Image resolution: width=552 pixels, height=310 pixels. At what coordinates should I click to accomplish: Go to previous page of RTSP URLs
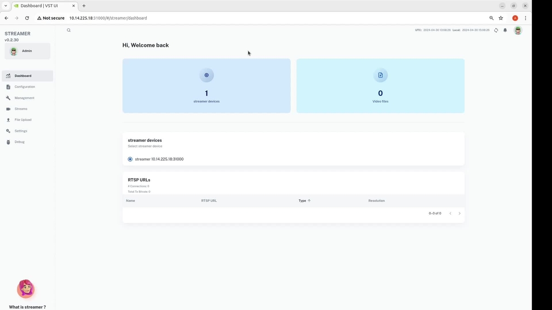[450, 214]
